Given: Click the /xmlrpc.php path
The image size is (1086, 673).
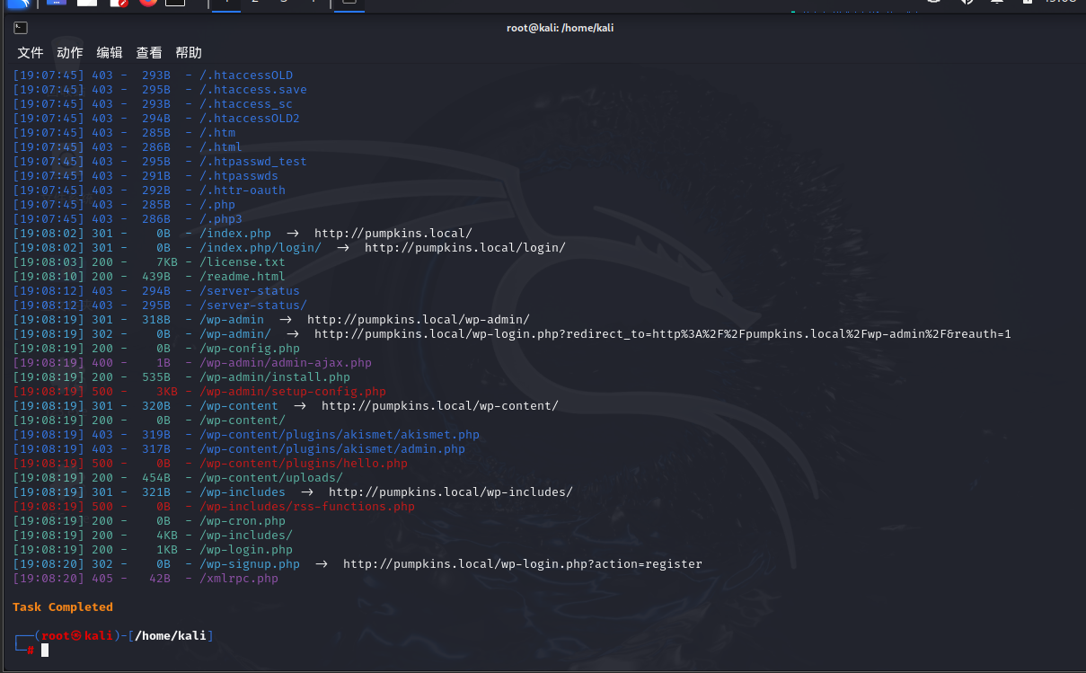Looking at the screenshot, I should coord(239,579).
